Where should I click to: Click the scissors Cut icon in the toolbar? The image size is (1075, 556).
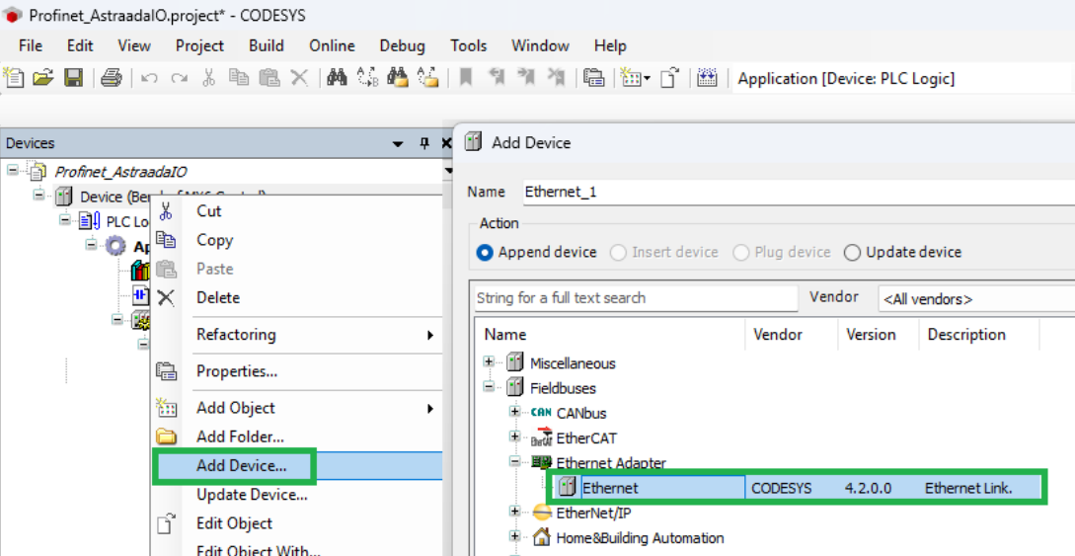click(208, 77)
